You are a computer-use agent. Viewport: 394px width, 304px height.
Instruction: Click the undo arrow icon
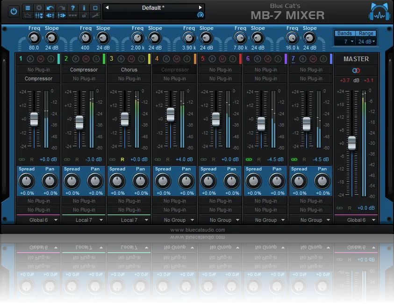[x=50, y=8]
